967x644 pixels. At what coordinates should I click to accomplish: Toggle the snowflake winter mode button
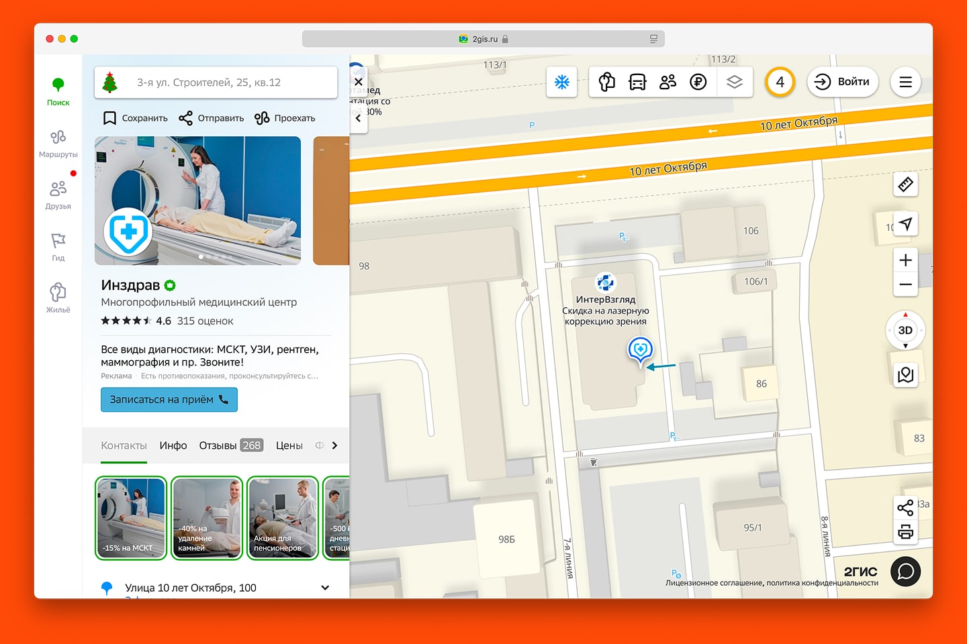pos(561,83)
